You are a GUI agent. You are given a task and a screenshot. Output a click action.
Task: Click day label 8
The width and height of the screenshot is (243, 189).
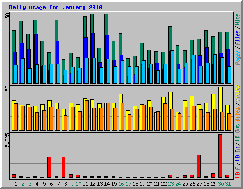coord(65,184)
